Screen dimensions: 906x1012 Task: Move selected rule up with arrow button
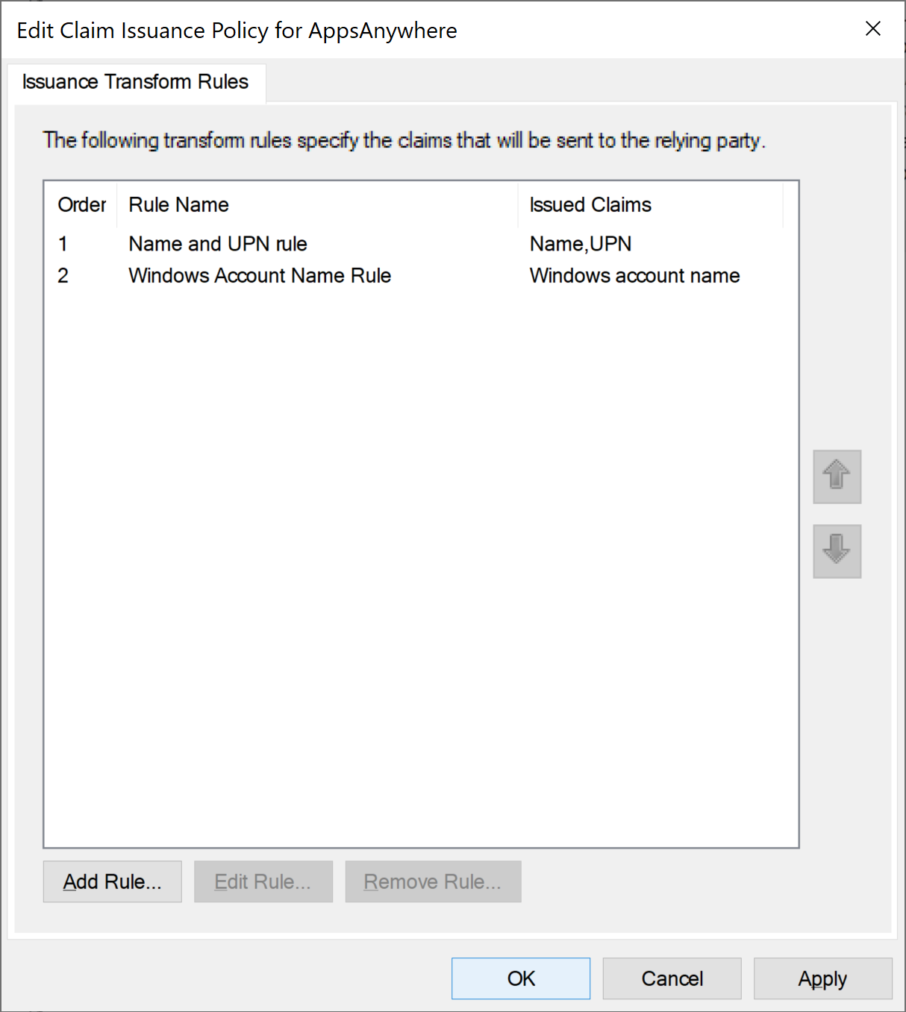(x=837, y=477)
